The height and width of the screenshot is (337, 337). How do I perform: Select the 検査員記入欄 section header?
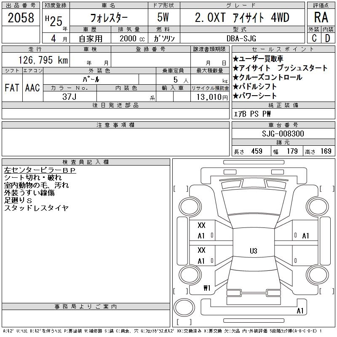pyautogui.click(x=86, y=162)
